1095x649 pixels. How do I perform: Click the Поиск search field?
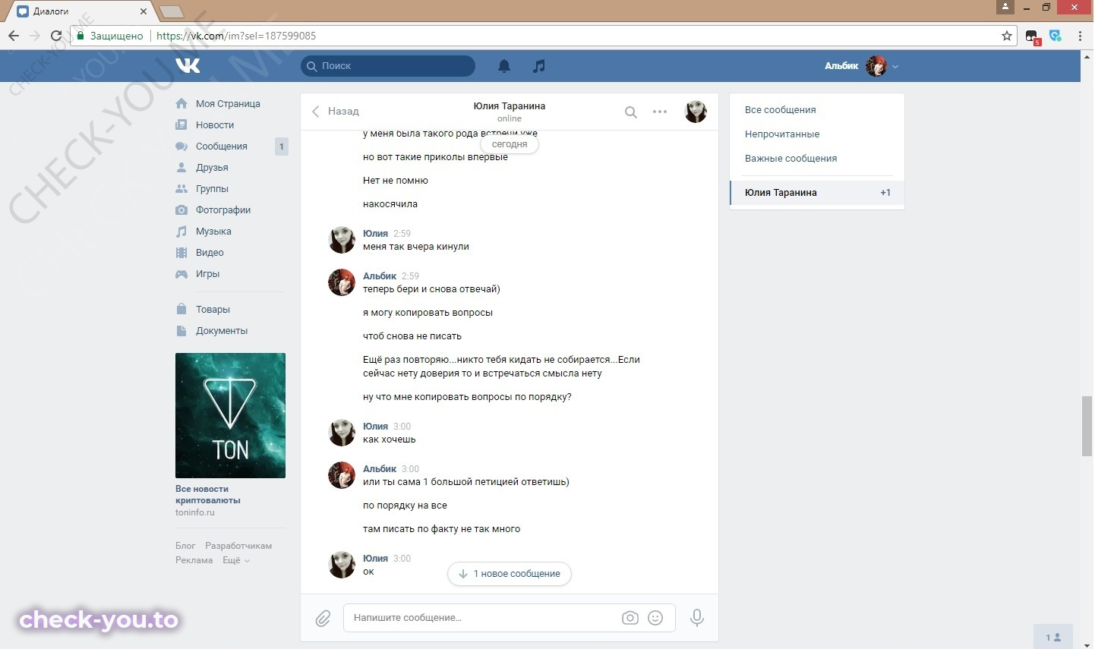coord(388,66)
